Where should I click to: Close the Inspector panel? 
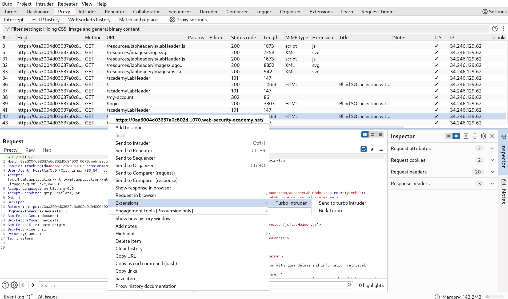point(492,136)
